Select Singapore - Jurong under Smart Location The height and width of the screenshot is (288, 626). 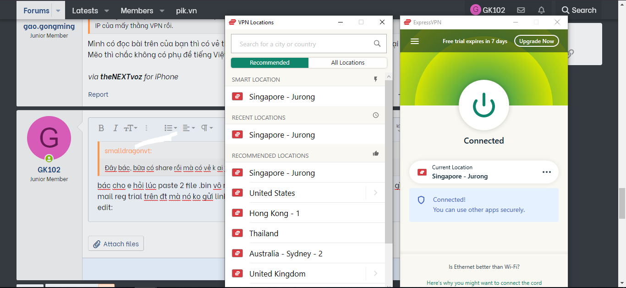pyautogui.click(x=305, y=97)
